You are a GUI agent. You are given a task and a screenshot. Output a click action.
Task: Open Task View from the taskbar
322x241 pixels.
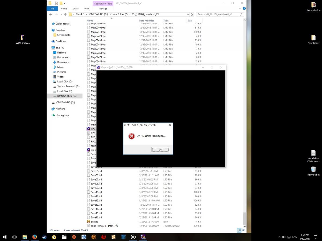pyautogui.click(x=14, y=237)
